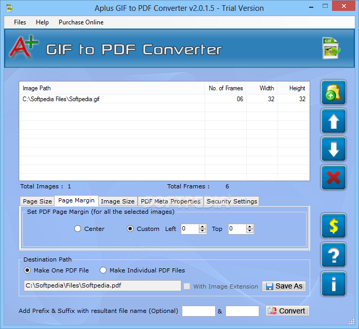Move selected image down with arrow button

click(x=334, y=149)
